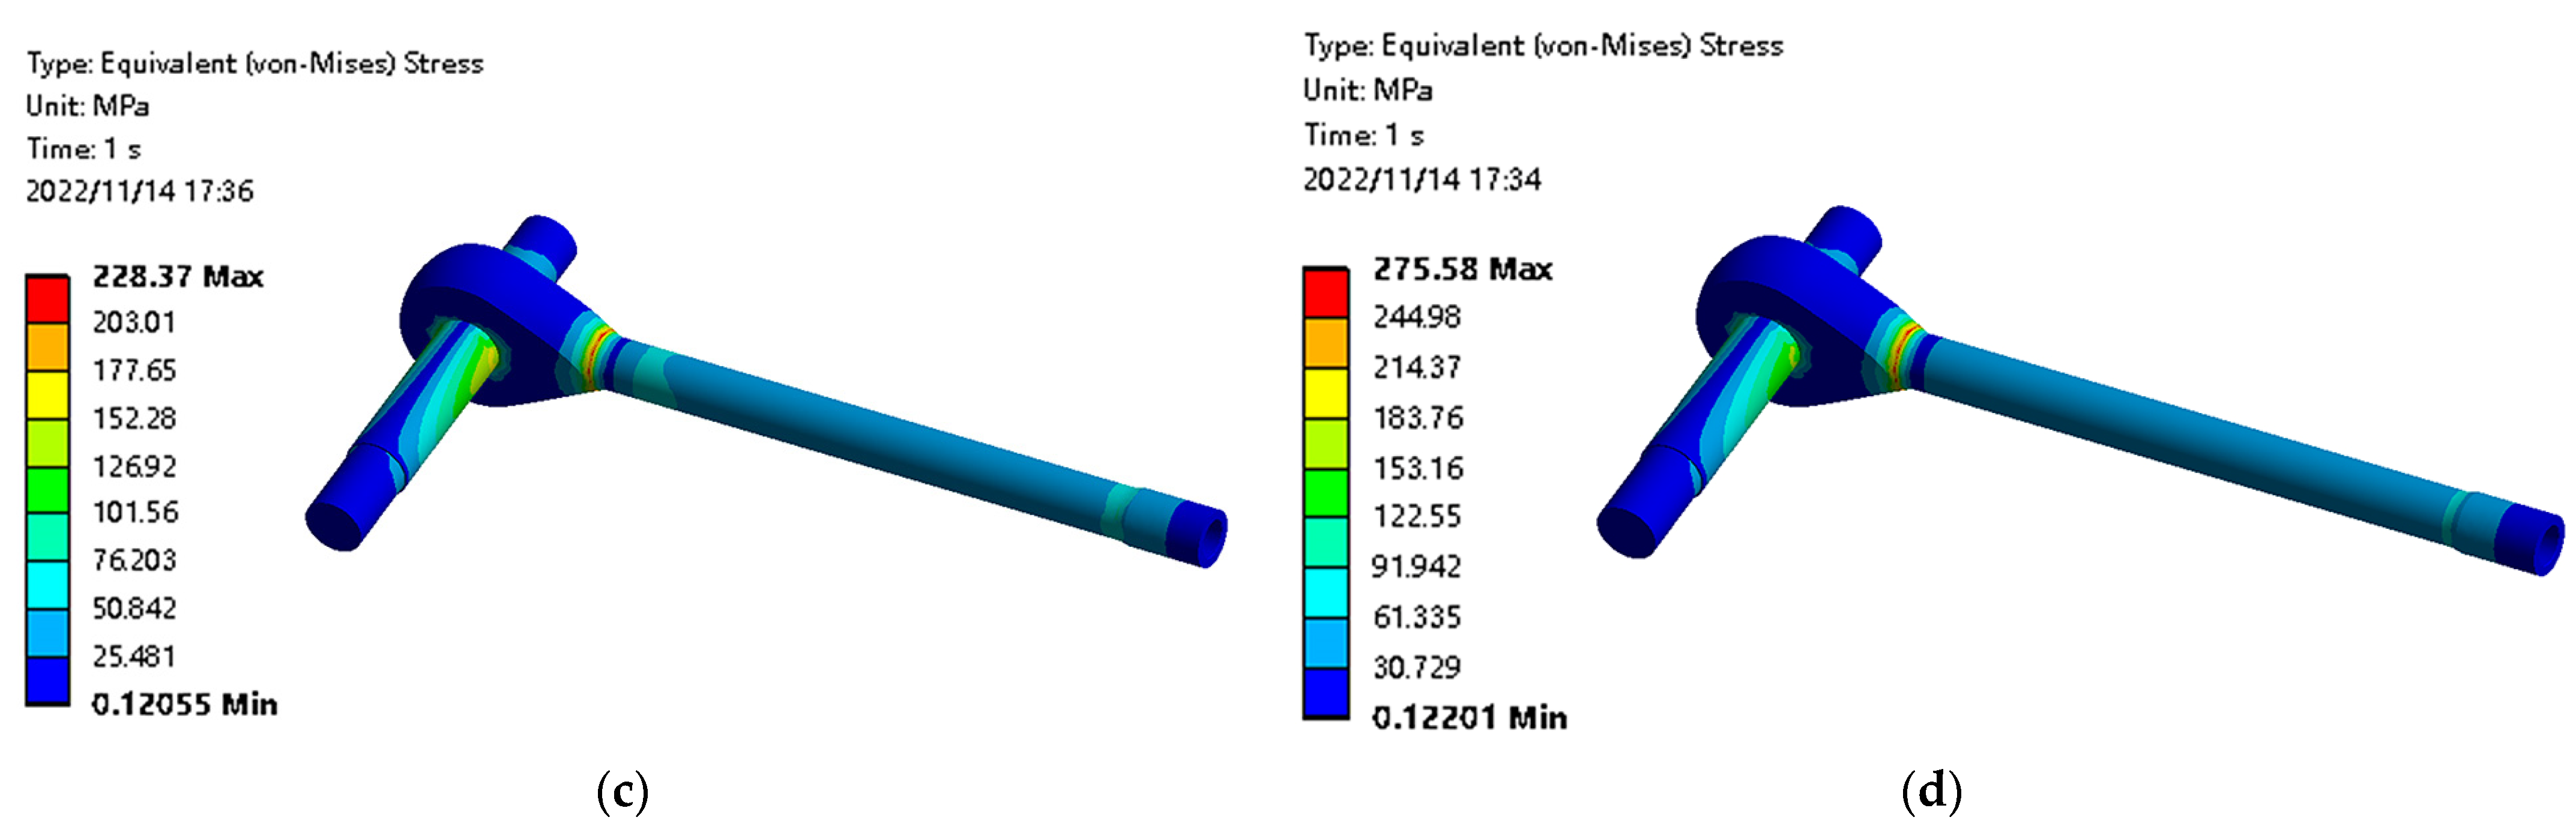Image resolution: width=2576 pixels, height=832 pixels.
Task: Select the 228.37 Max legend label
Action: [178, 277]
